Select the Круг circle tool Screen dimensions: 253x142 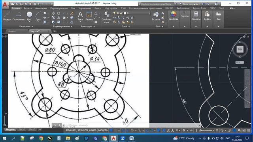29,16
